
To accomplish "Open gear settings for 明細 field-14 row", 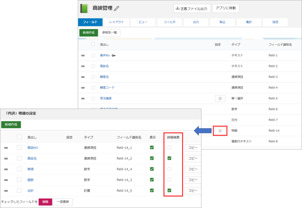I will [220, 131].
